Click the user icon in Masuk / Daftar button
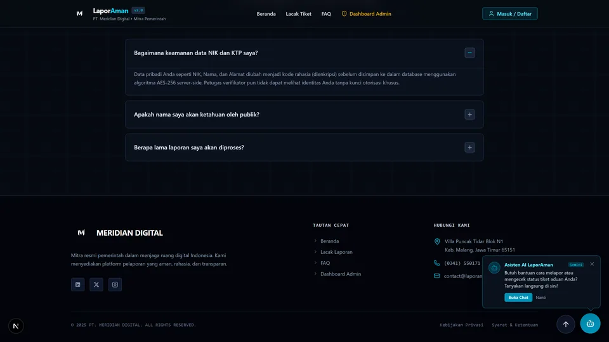The height and width of the screenshot is (342, 609). click(x=491, y=13)
